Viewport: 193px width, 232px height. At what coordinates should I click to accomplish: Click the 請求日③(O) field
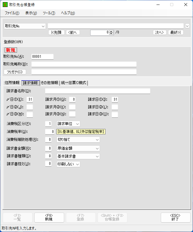click(x=115, y=114)
